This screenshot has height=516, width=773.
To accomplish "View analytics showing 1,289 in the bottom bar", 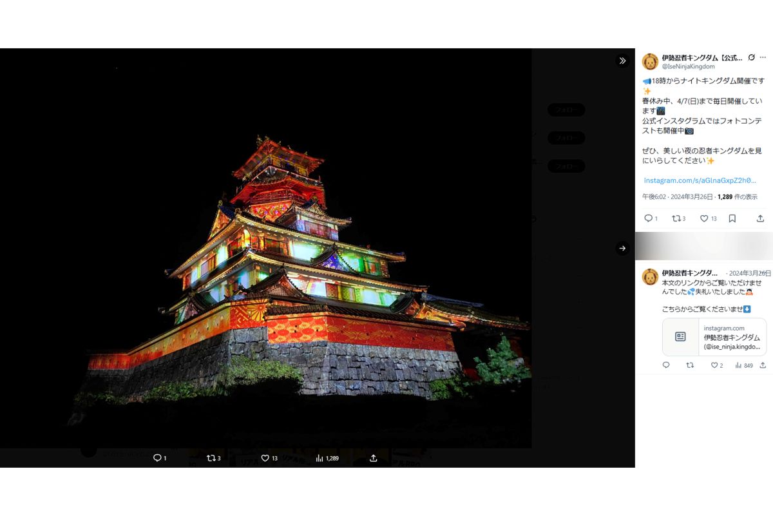I will tap(327, 458).
